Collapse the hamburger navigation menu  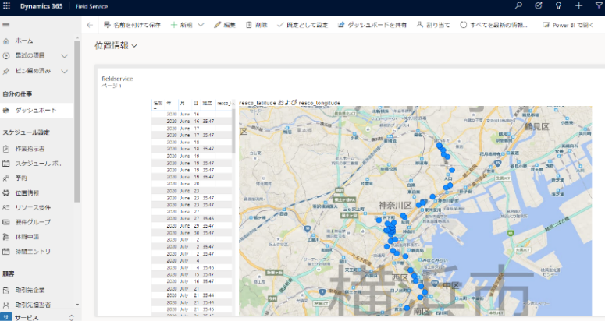(6, 25)
